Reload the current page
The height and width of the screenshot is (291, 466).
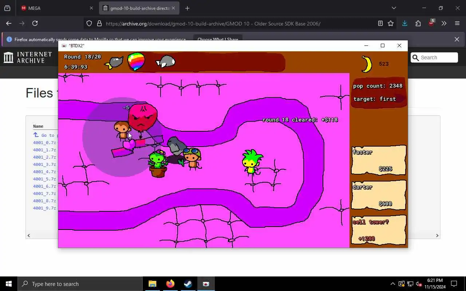[35, 23]
